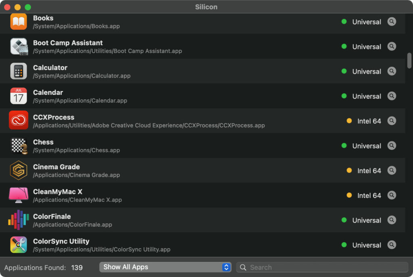Image resolution: width=413 pixels, height=277 pixels.
Task: Select the Boot Camp Assistant name text
Action: pyautogui.click(x=68, y=43)
